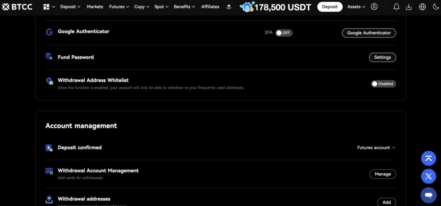Open notifications bell icon

(x=396, y=7)
